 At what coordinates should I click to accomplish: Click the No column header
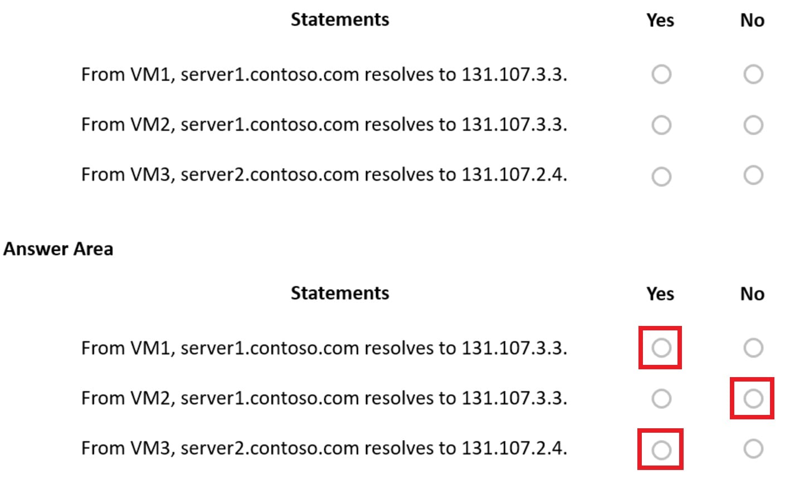753,19
